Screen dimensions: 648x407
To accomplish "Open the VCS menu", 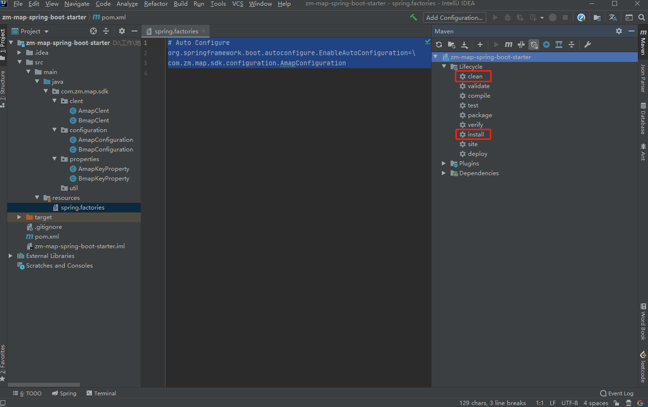I will point(238,4).
